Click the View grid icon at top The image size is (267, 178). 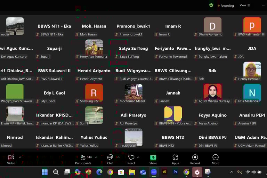click(x=249, y=5)
